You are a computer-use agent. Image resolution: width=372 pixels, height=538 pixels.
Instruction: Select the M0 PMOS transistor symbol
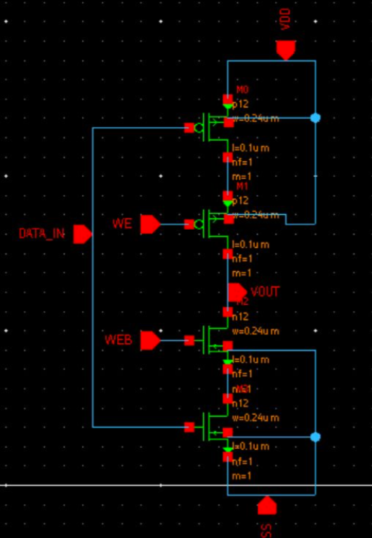[215, 128]
